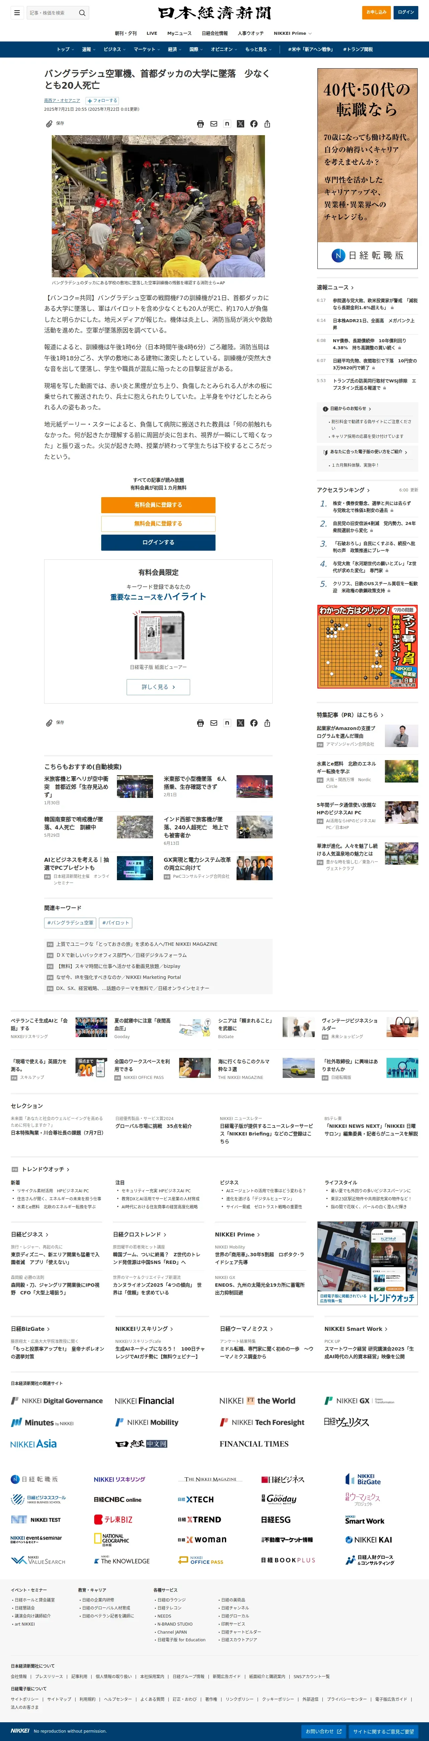Screen dimensions: 429x1741
Task: Open the アクセスランキング heading link
Action: 343,490
